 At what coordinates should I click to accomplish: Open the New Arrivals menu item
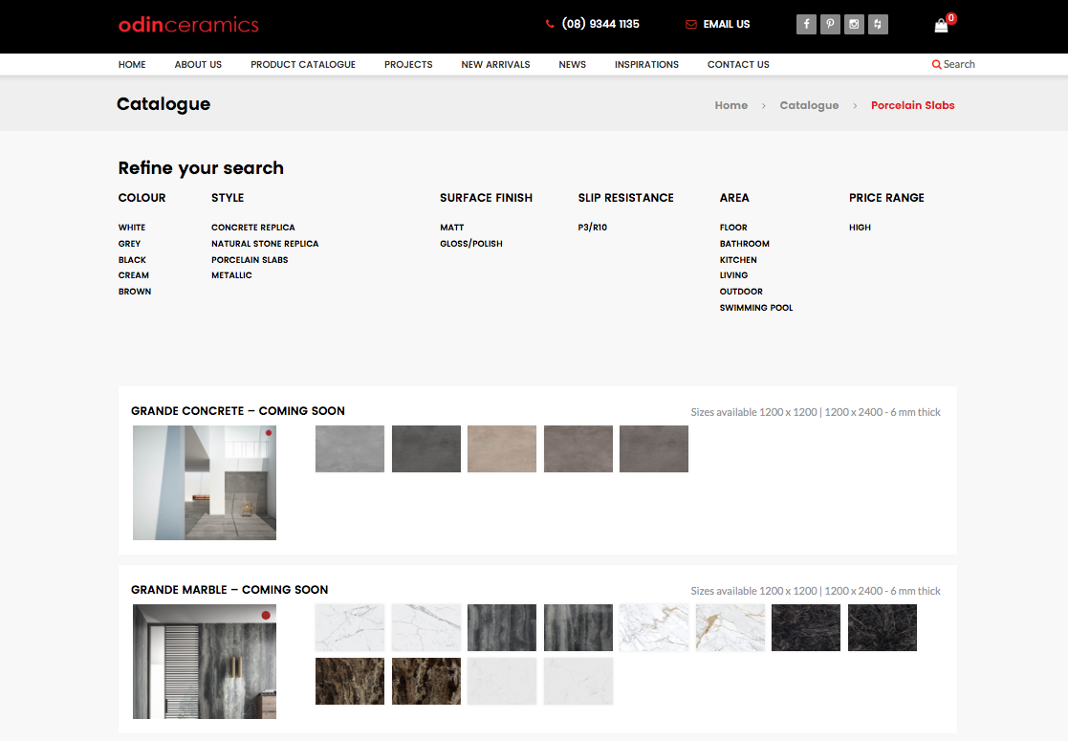pos(495,65)
